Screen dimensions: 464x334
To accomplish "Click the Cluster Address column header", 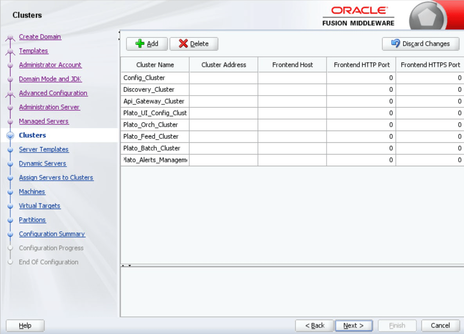I will [224, 65].
